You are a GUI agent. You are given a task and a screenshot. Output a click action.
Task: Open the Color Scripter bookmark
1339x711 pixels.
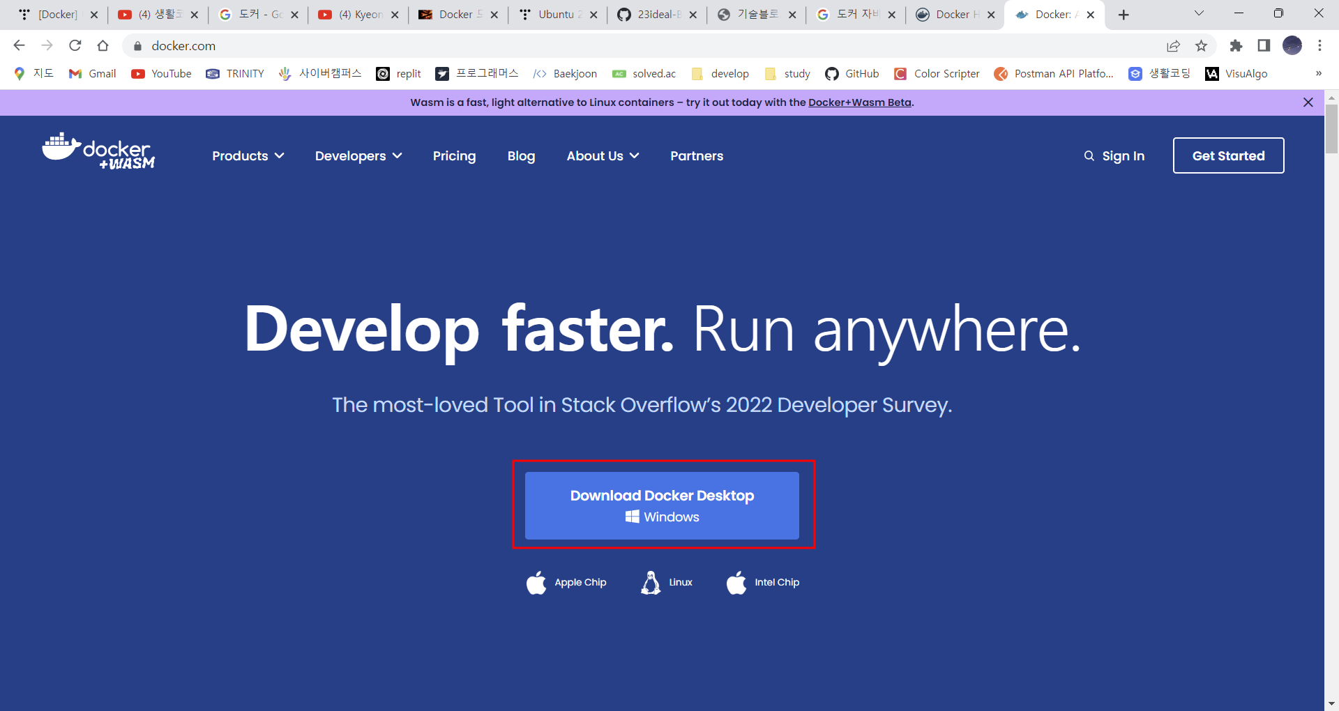937,74
